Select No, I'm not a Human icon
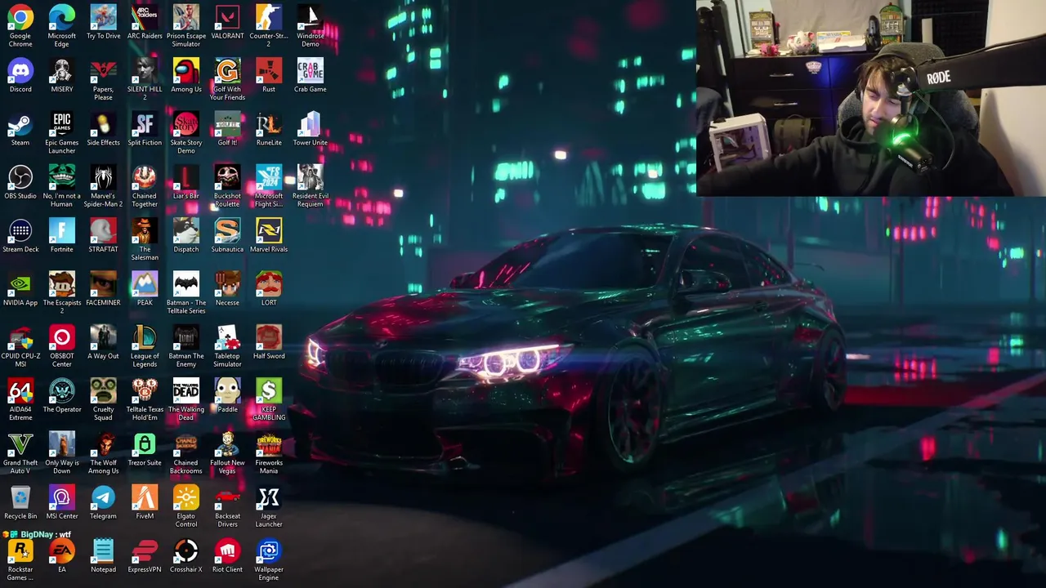The width and height of the screenshot is (1046, 588). 62,185
